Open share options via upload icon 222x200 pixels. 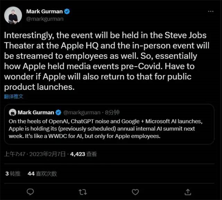point(188,192)
